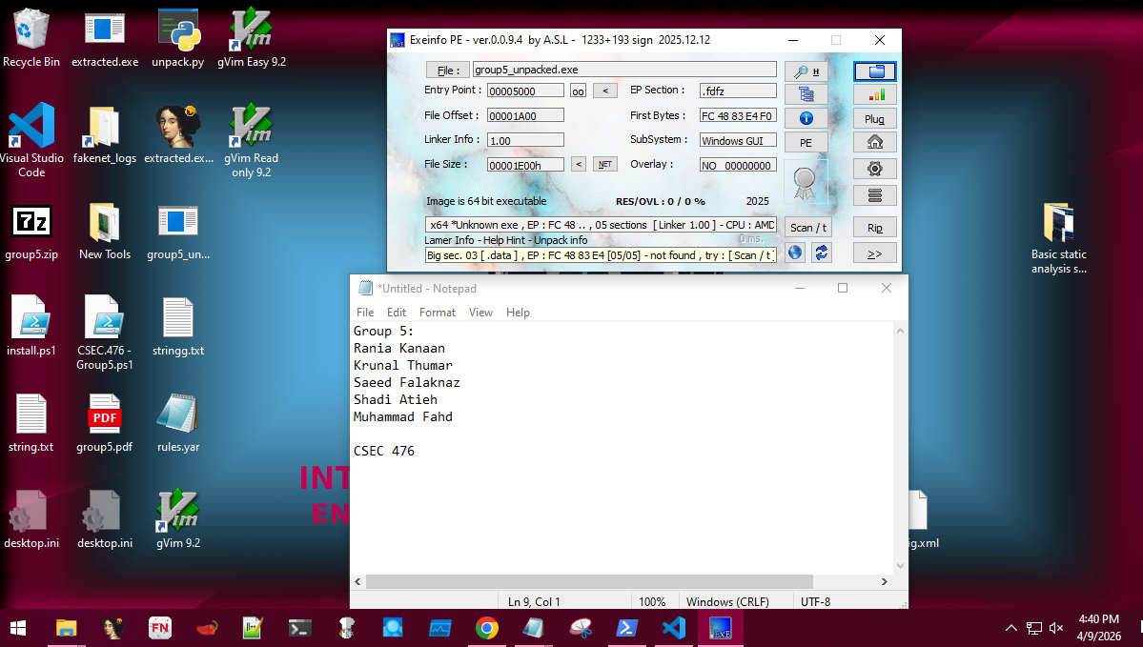Screen dimensions: 1143x647
Task: Select the rules.yar desktop icon
Action: pos(178,422)
